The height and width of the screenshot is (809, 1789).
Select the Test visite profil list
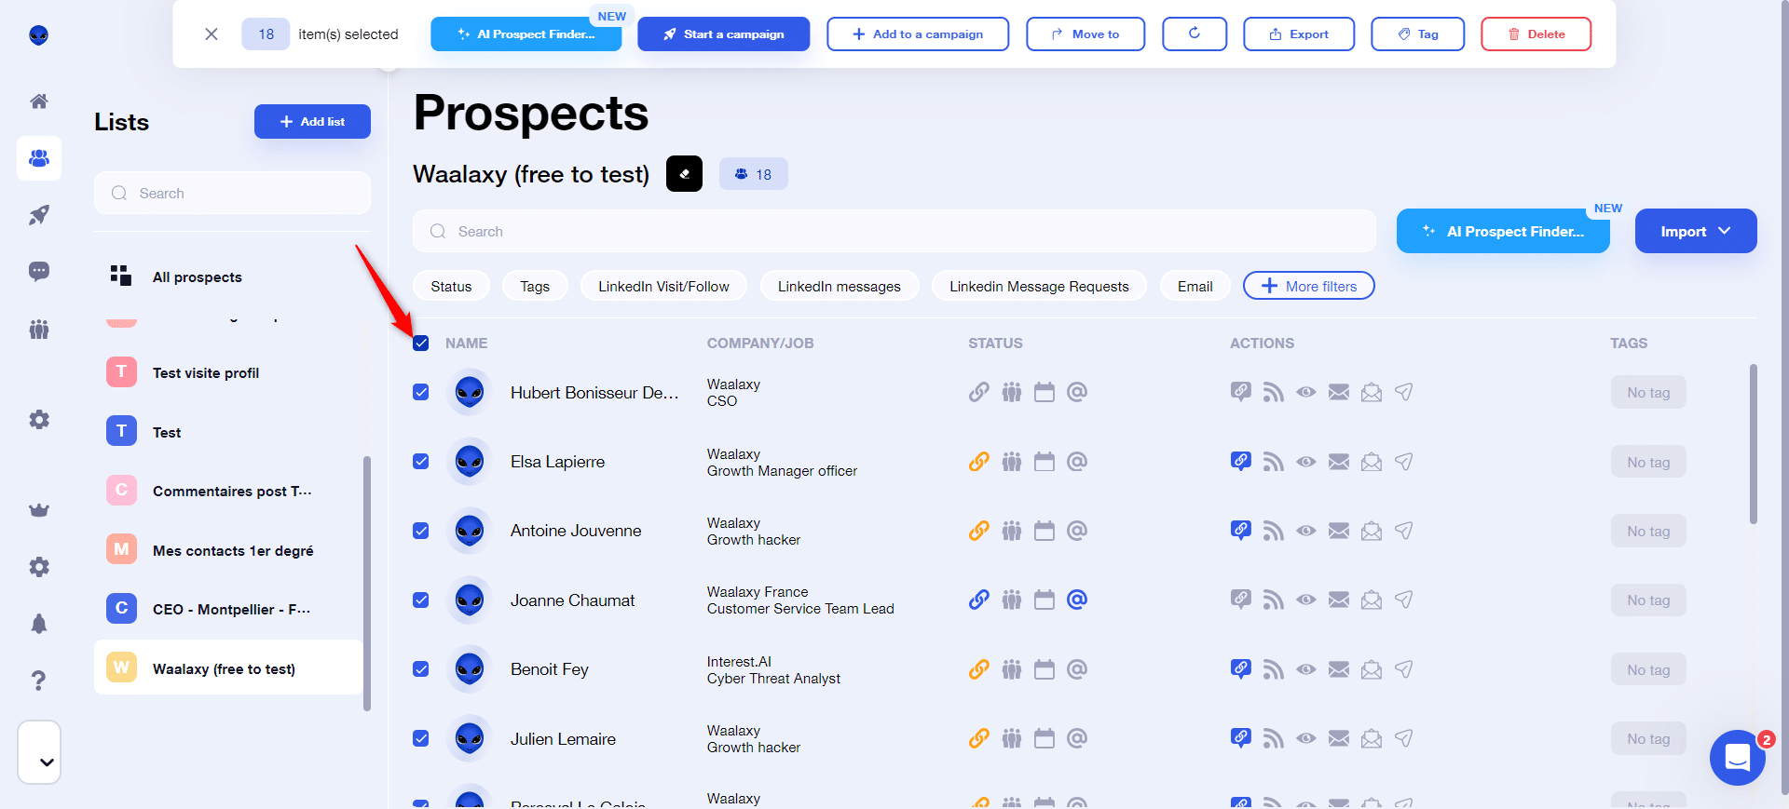[x=206, y=373]
